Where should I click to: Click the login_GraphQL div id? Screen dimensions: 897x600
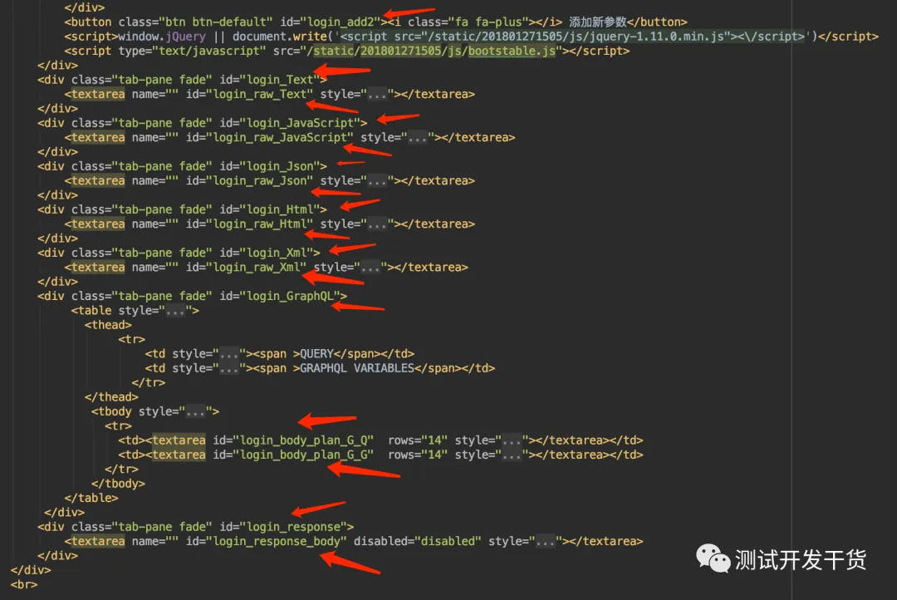click(x=290, y=296)
